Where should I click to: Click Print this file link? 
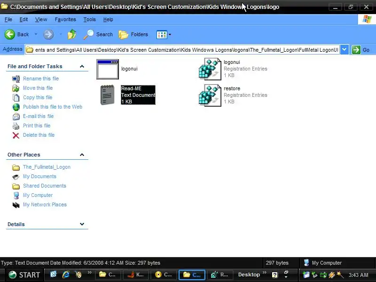pos(37,125)
